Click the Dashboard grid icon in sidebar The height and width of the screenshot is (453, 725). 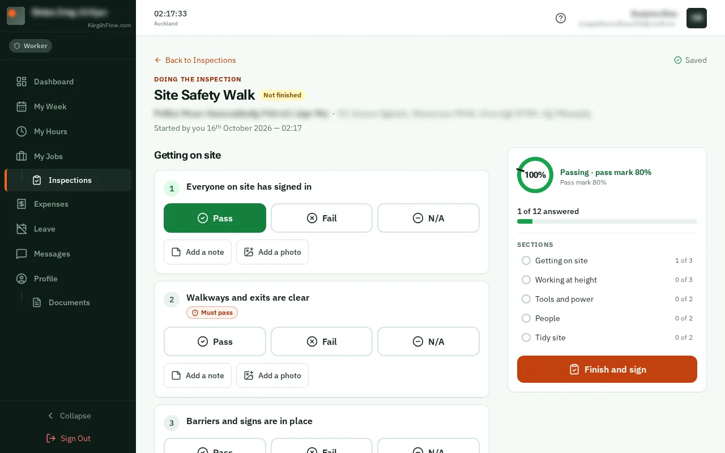pos(22,82)
